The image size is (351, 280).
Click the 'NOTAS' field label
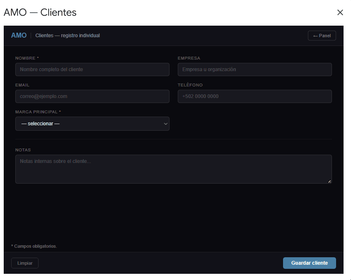pyautogui.click(x=23, y=150)
